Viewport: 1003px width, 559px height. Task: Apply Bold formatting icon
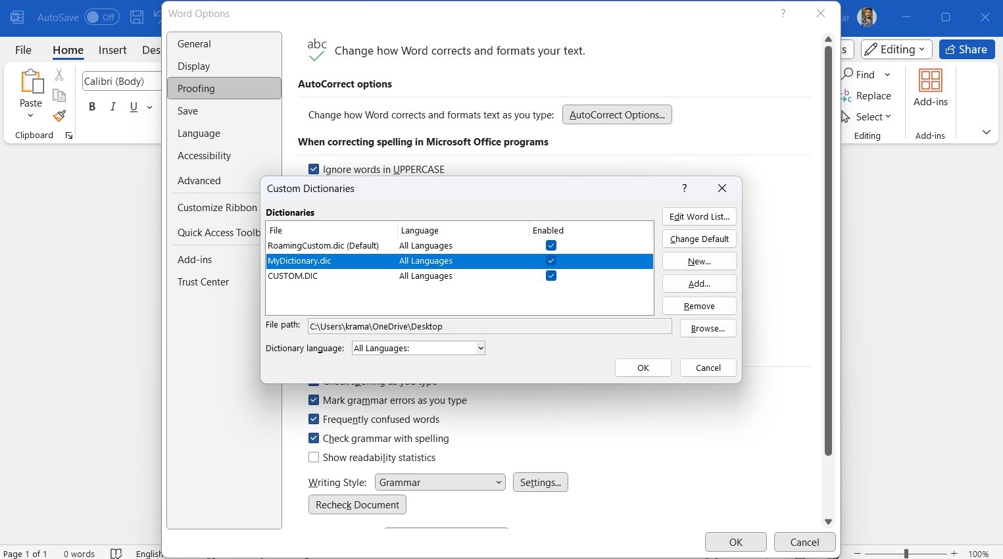(x=92, y=107)
